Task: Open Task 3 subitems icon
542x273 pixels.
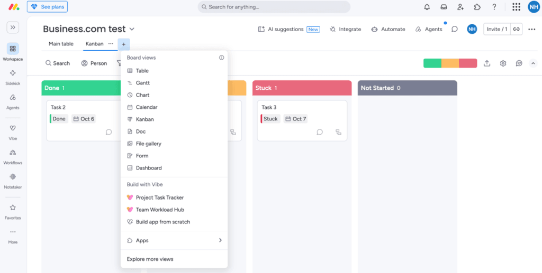Action: 338,132
